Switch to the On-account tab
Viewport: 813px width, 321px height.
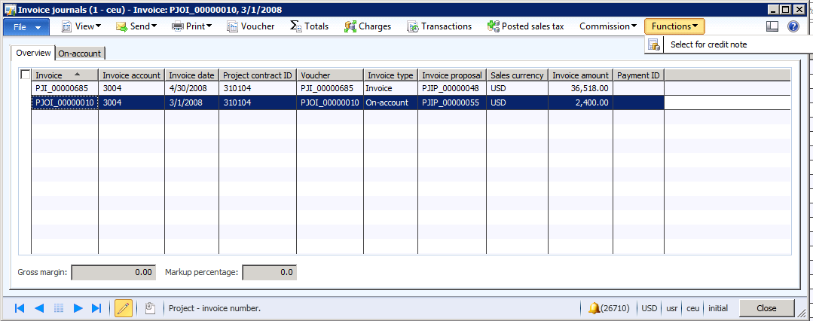[x=80, y=53]
